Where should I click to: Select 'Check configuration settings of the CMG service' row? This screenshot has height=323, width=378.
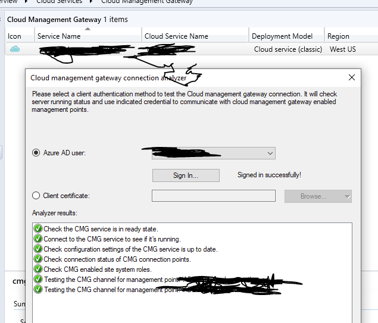coord(130,249)
